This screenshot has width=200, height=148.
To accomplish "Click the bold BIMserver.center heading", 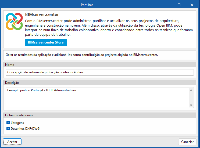I will pos(42,15).
